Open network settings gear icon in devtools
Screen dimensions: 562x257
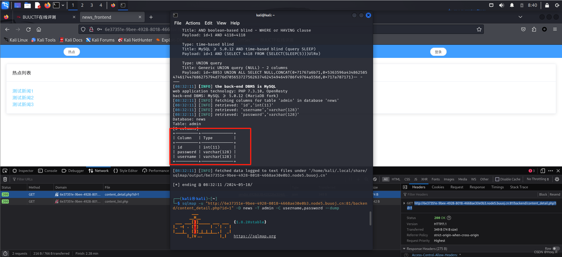click(557, 179)
